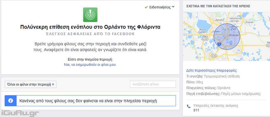Click 'Υπηρεσίες έκτακτης ανάγκης' label
This screenshot has width=270, height=117.
216,106
